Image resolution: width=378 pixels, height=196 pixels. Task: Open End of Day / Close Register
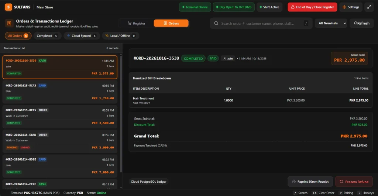(312, 7)
